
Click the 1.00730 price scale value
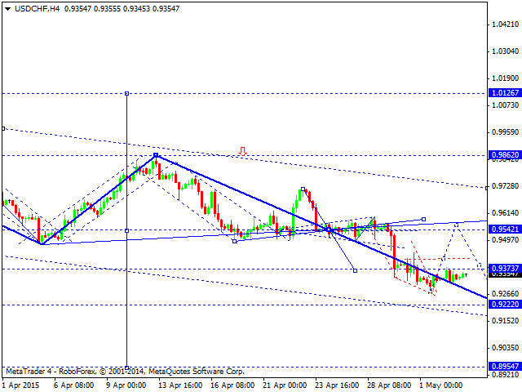(506, 105)
